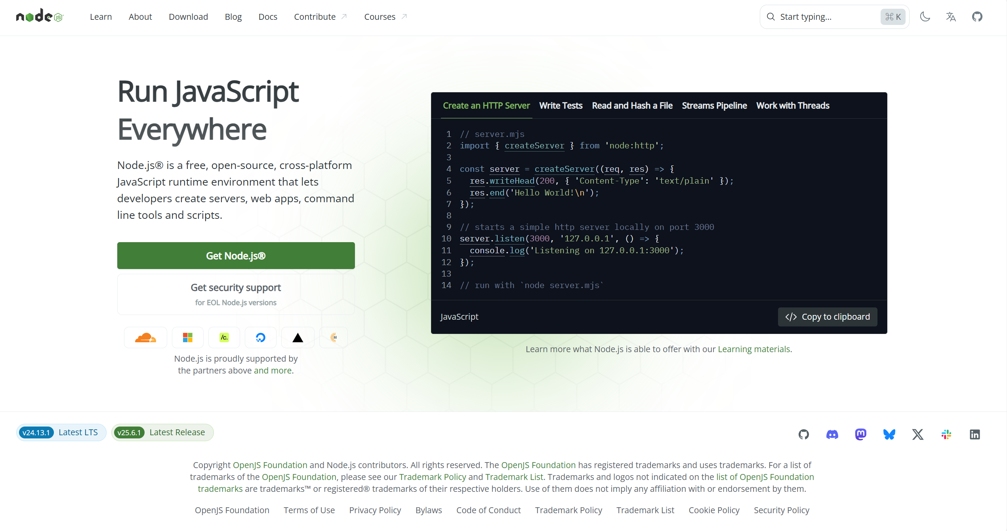The height and width of the screenshot is (531, 1007).
Task: Click the Node.js logo
Action: [x=40, y=16]
